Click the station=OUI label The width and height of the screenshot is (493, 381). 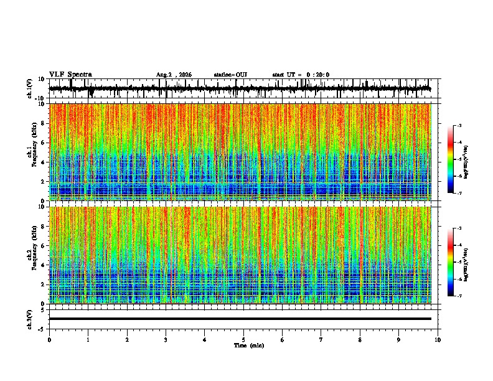click(x=230, y=75)
